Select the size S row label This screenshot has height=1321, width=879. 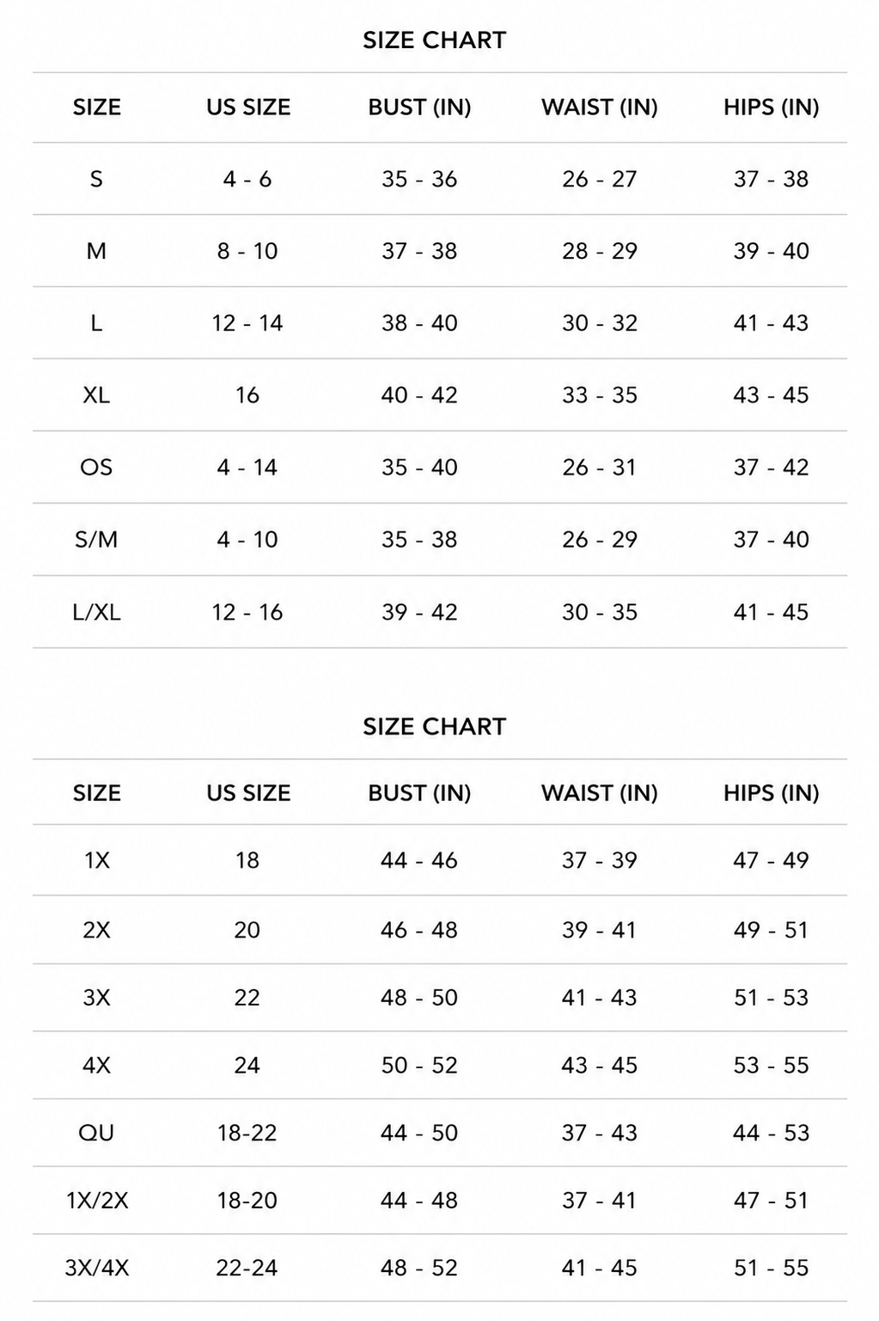[x=96, y=180]
